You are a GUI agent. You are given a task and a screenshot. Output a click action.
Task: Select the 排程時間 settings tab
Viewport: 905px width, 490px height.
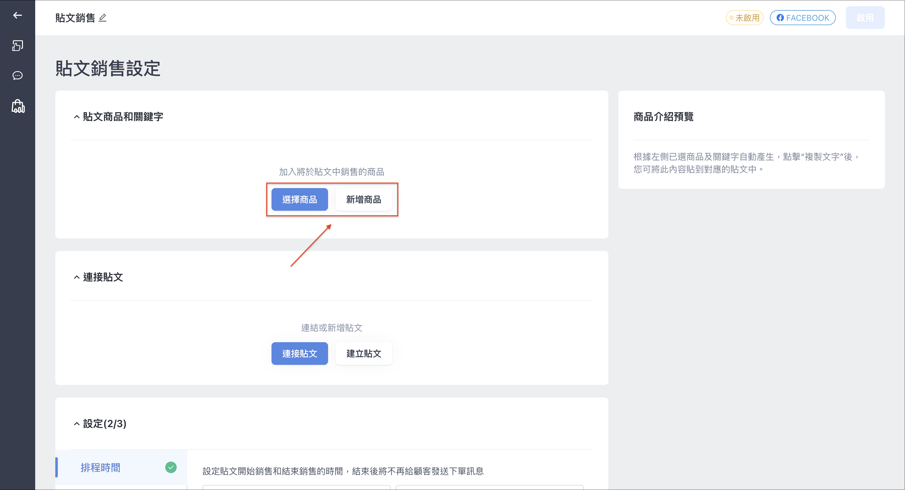point(121,467)
